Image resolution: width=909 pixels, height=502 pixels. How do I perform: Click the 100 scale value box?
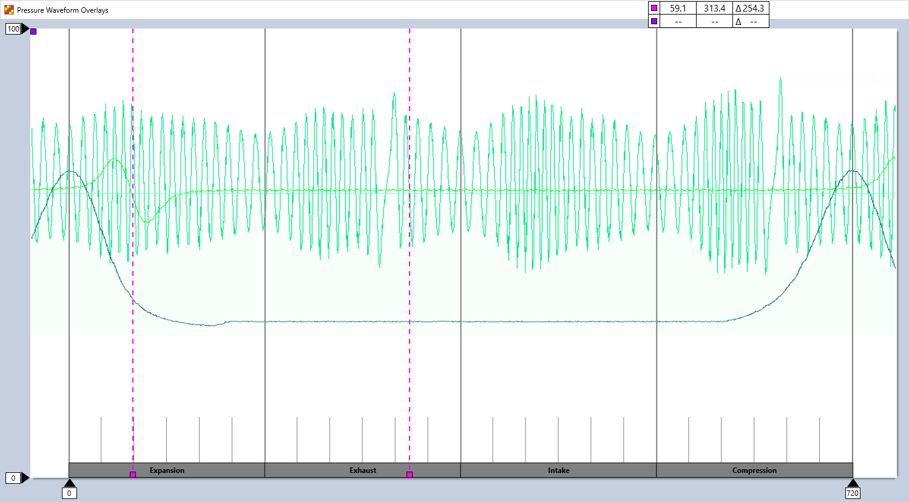click(13, 28)
